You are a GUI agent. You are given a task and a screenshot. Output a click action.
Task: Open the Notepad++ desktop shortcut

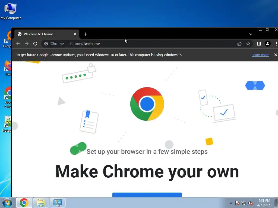coord(7,124)
